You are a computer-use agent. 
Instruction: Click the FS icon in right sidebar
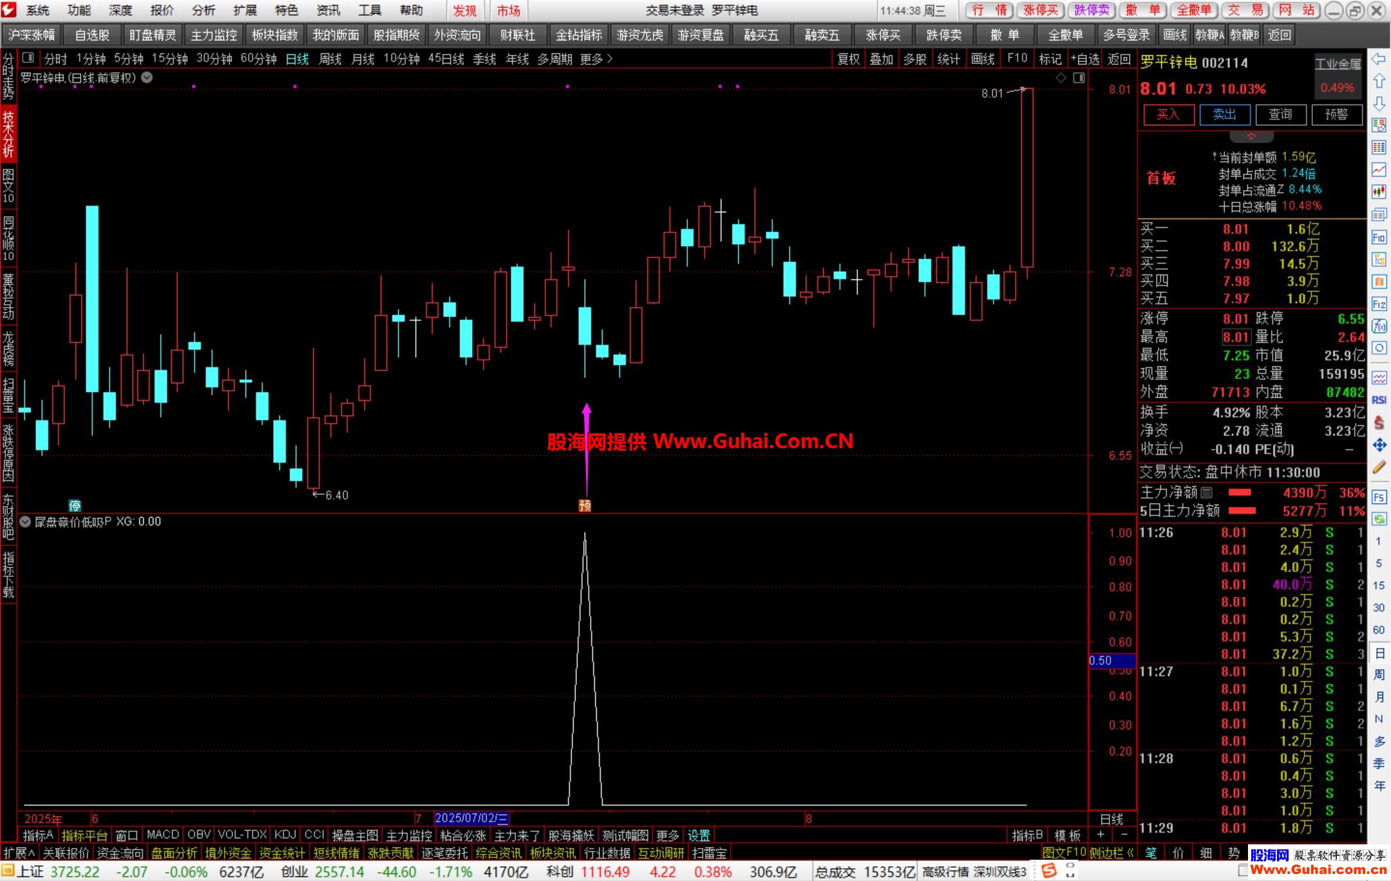(x=1379, y=497)
